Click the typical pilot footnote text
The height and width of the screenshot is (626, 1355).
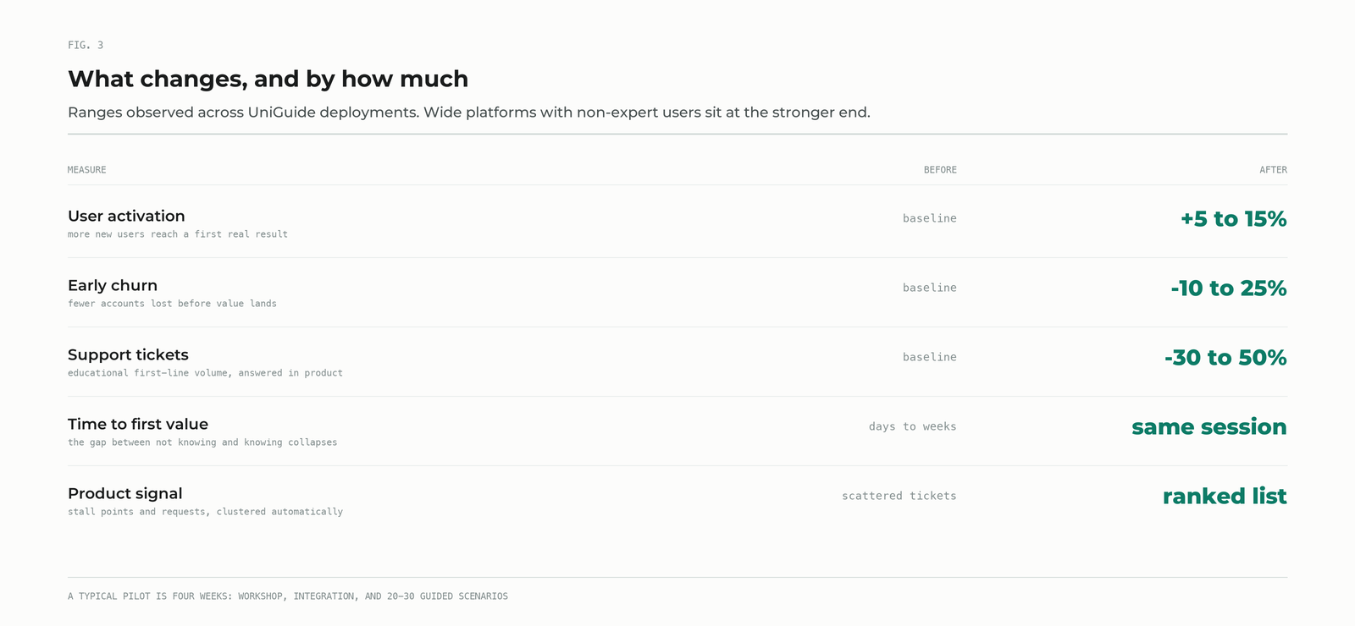(288, 596)
